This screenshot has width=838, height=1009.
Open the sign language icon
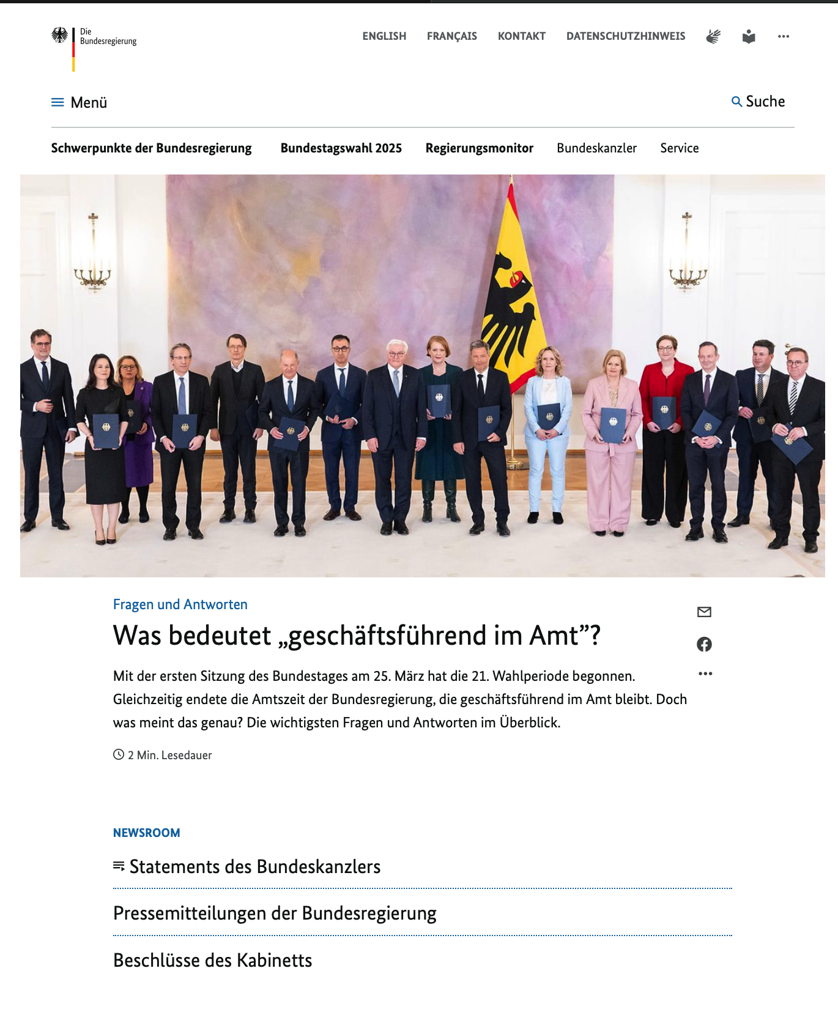(x=713, y=37)
